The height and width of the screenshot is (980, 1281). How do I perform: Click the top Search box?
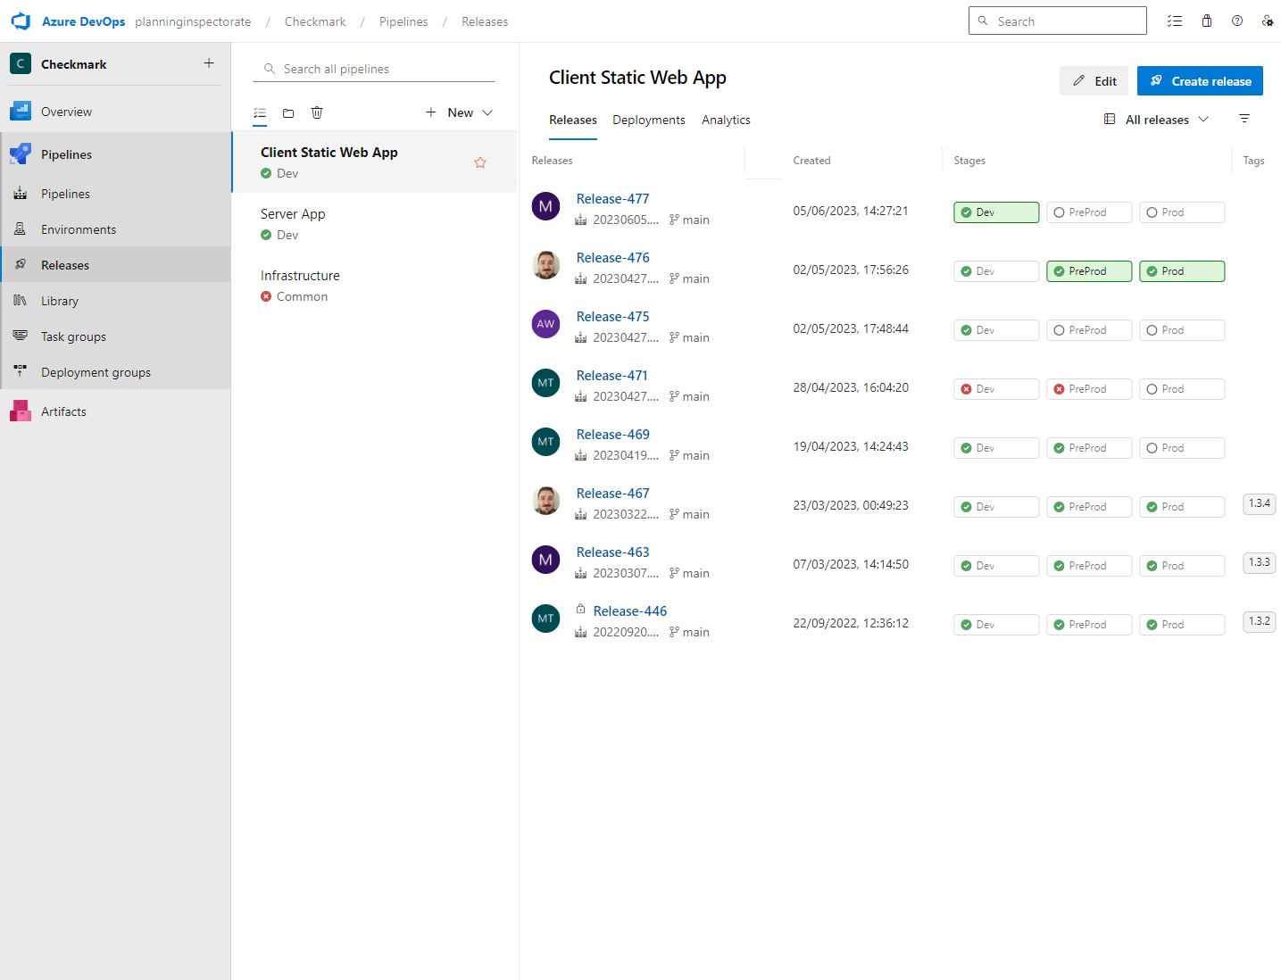[1058, 21]
